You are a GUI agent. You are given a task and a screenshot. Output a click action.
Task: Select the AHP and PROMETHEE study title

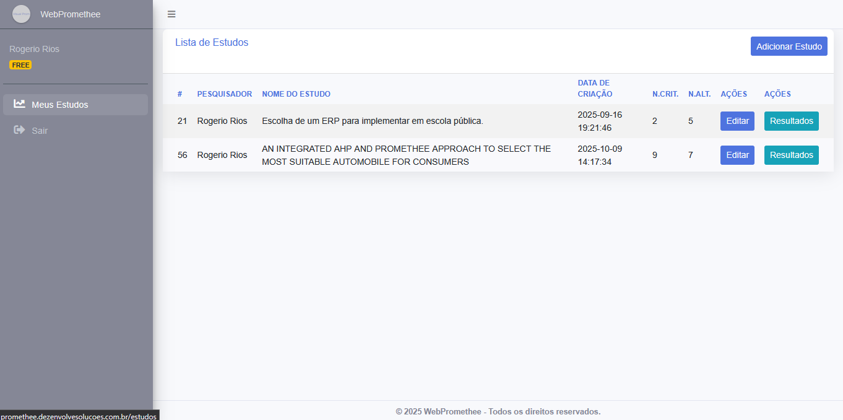tap(406, 155)
